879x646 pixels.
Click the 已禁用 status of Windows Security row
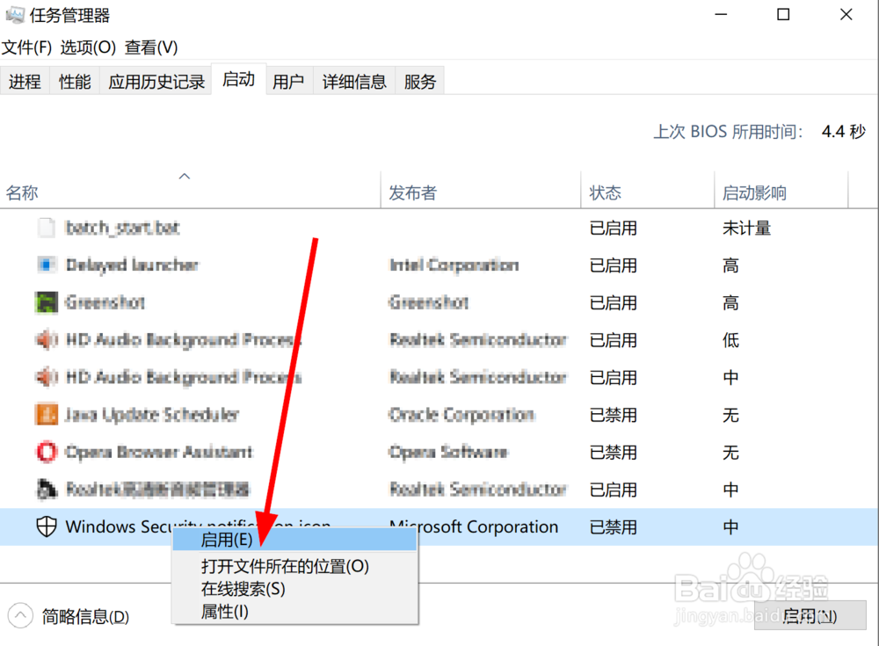click(x=614, y=526)
